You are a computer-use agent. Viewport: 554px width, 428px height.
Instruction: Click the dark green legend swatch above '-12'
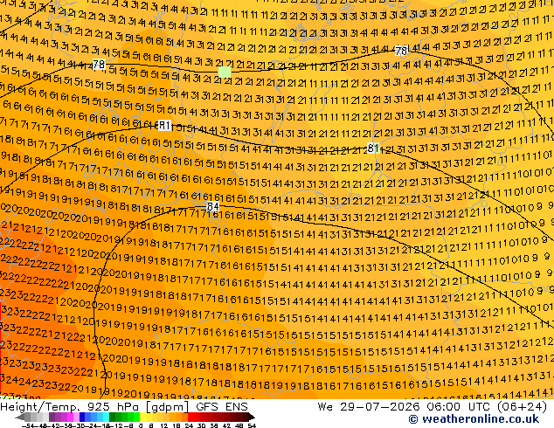pyautogui.click(x=113, y=417)
